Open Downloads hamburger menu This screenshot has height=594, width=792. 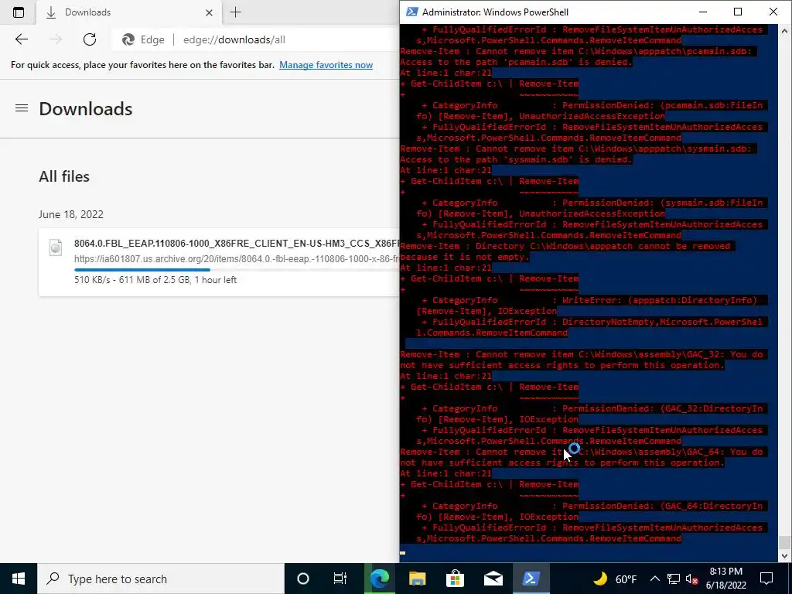pos(21,108)
